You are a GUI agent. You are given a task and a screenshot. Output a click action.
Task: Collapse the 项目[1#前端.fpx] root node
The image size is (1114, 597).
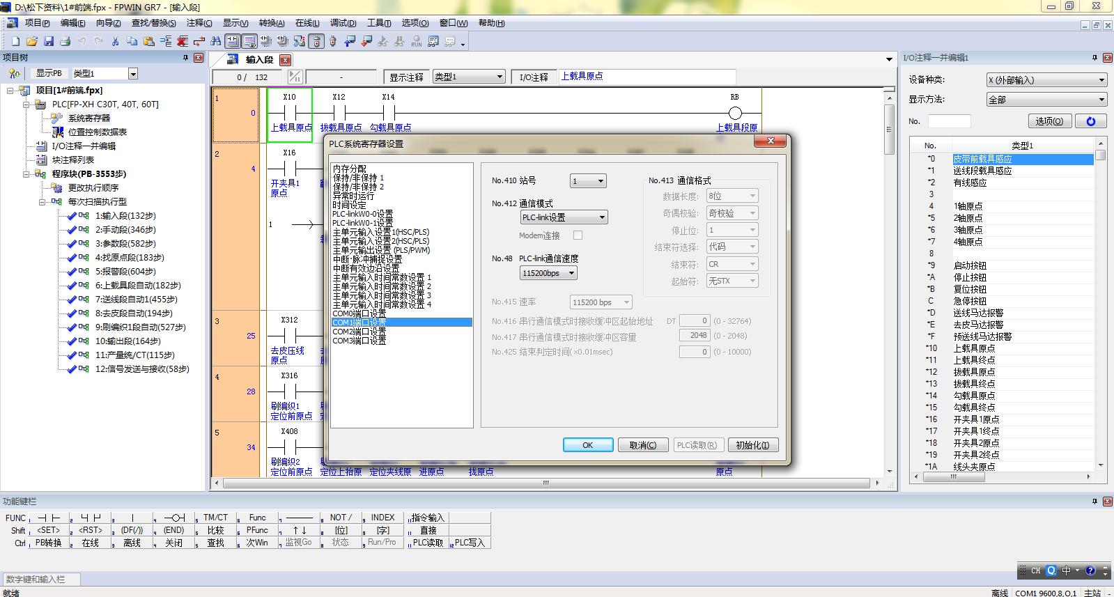click(10, 90)
